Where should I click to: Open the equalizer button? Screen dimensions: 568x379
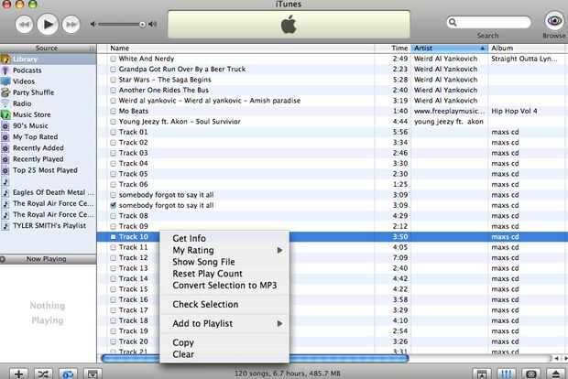pos(507,374)
